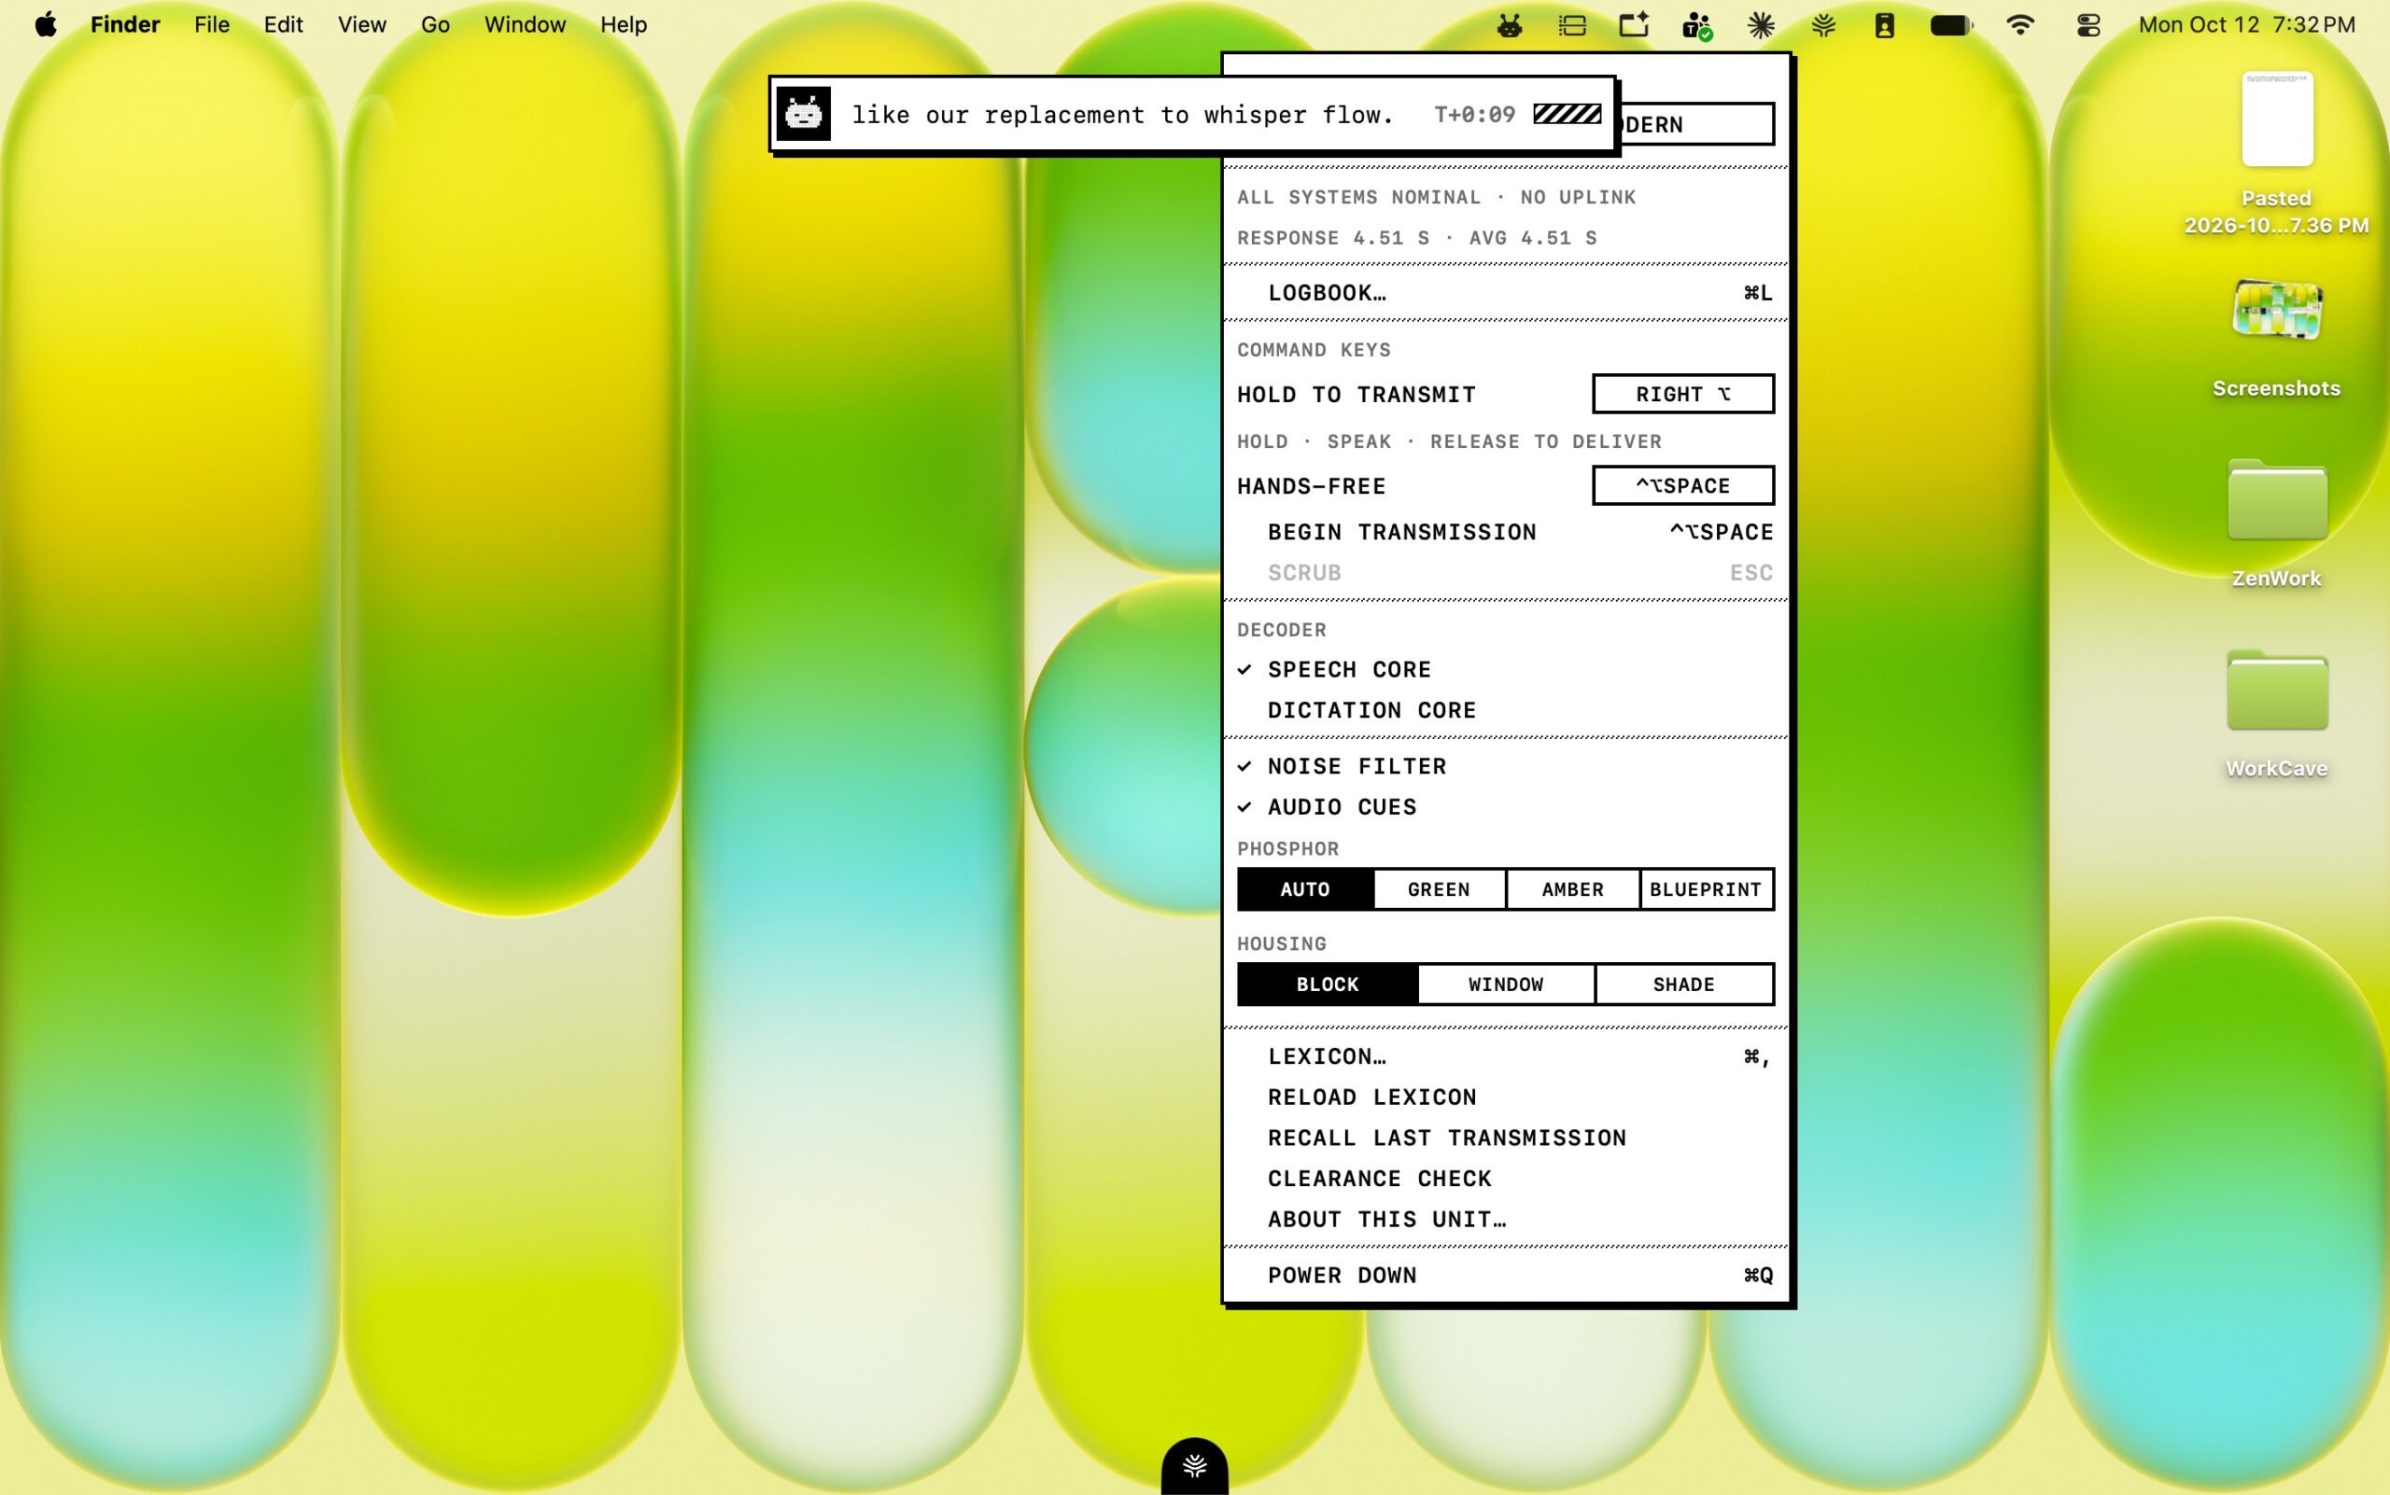This screenshot has height=1495, width=2390.
Task: Click the robot head icon in the menu bar
Action: tap(1509, 24)
